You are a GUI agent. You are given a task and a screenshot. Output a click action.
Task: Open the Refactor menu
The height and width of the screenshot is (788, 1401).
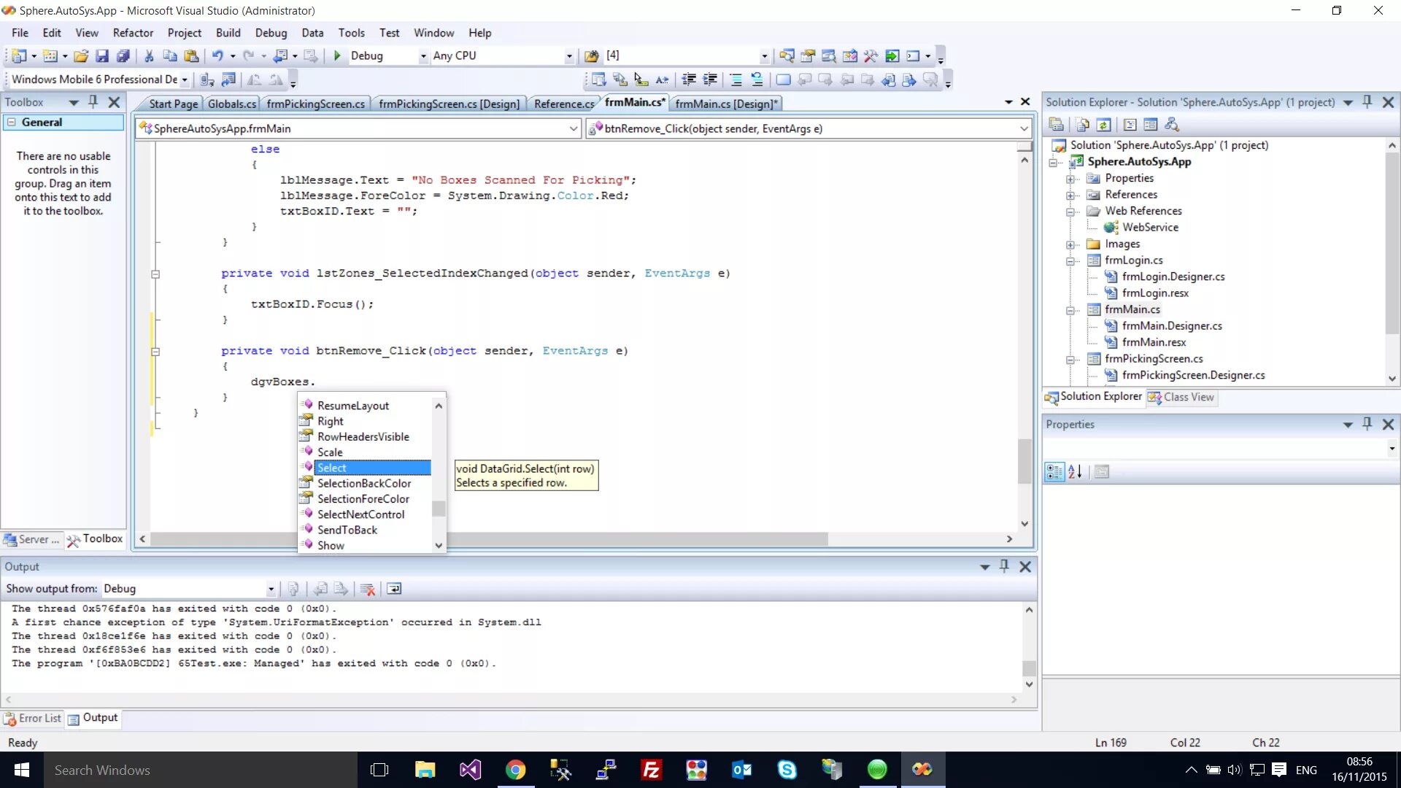pos(133,33)
